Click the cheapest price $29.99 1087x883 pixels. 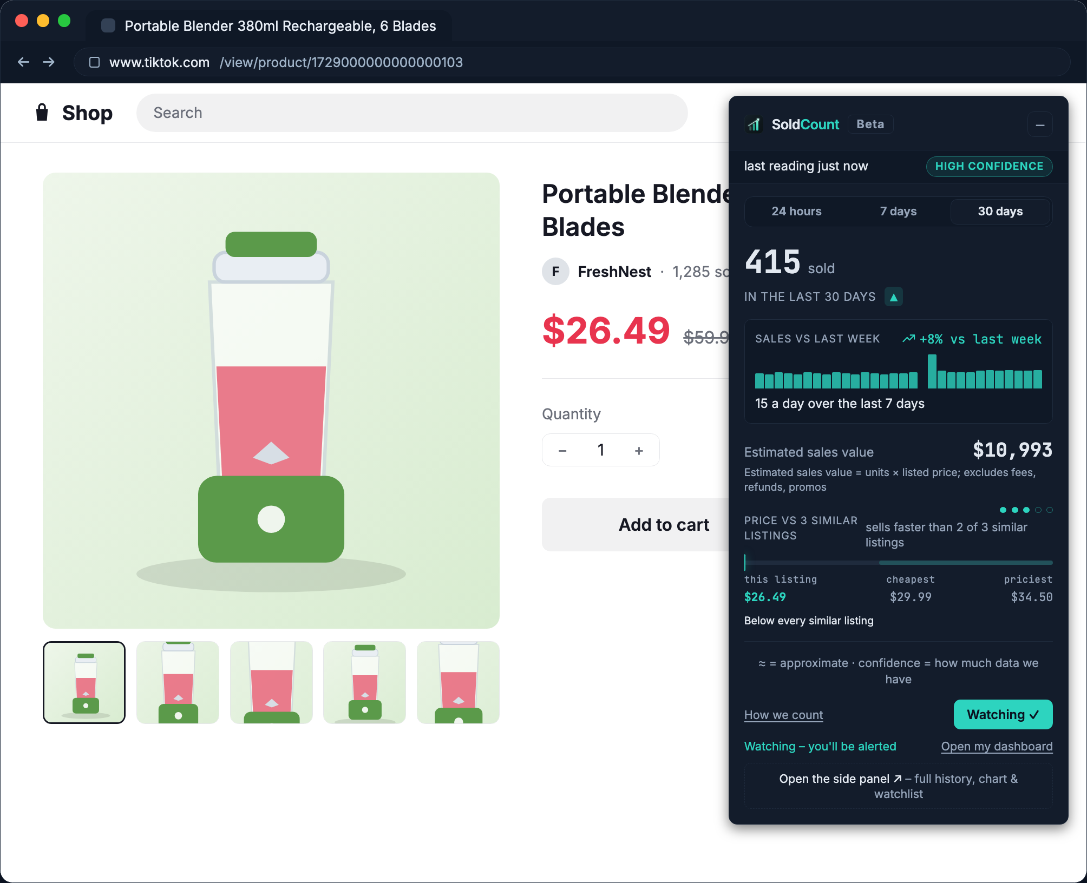pyautogui.click(x=911, y=597)
